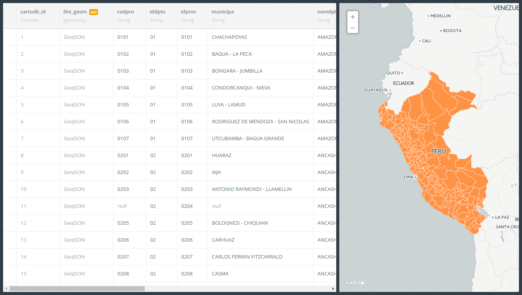Screen dimensions: 522x295
Task: Click codpro value 0201
Action: point(123,156)
